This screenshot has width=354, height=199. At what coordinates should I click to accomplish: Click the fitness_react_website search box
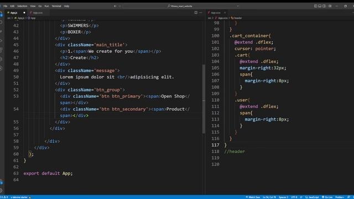180,6
